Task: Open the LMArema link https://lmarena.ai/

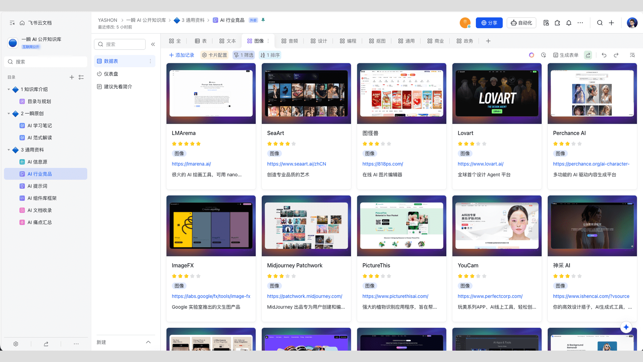Action: (x=191, y=164)
